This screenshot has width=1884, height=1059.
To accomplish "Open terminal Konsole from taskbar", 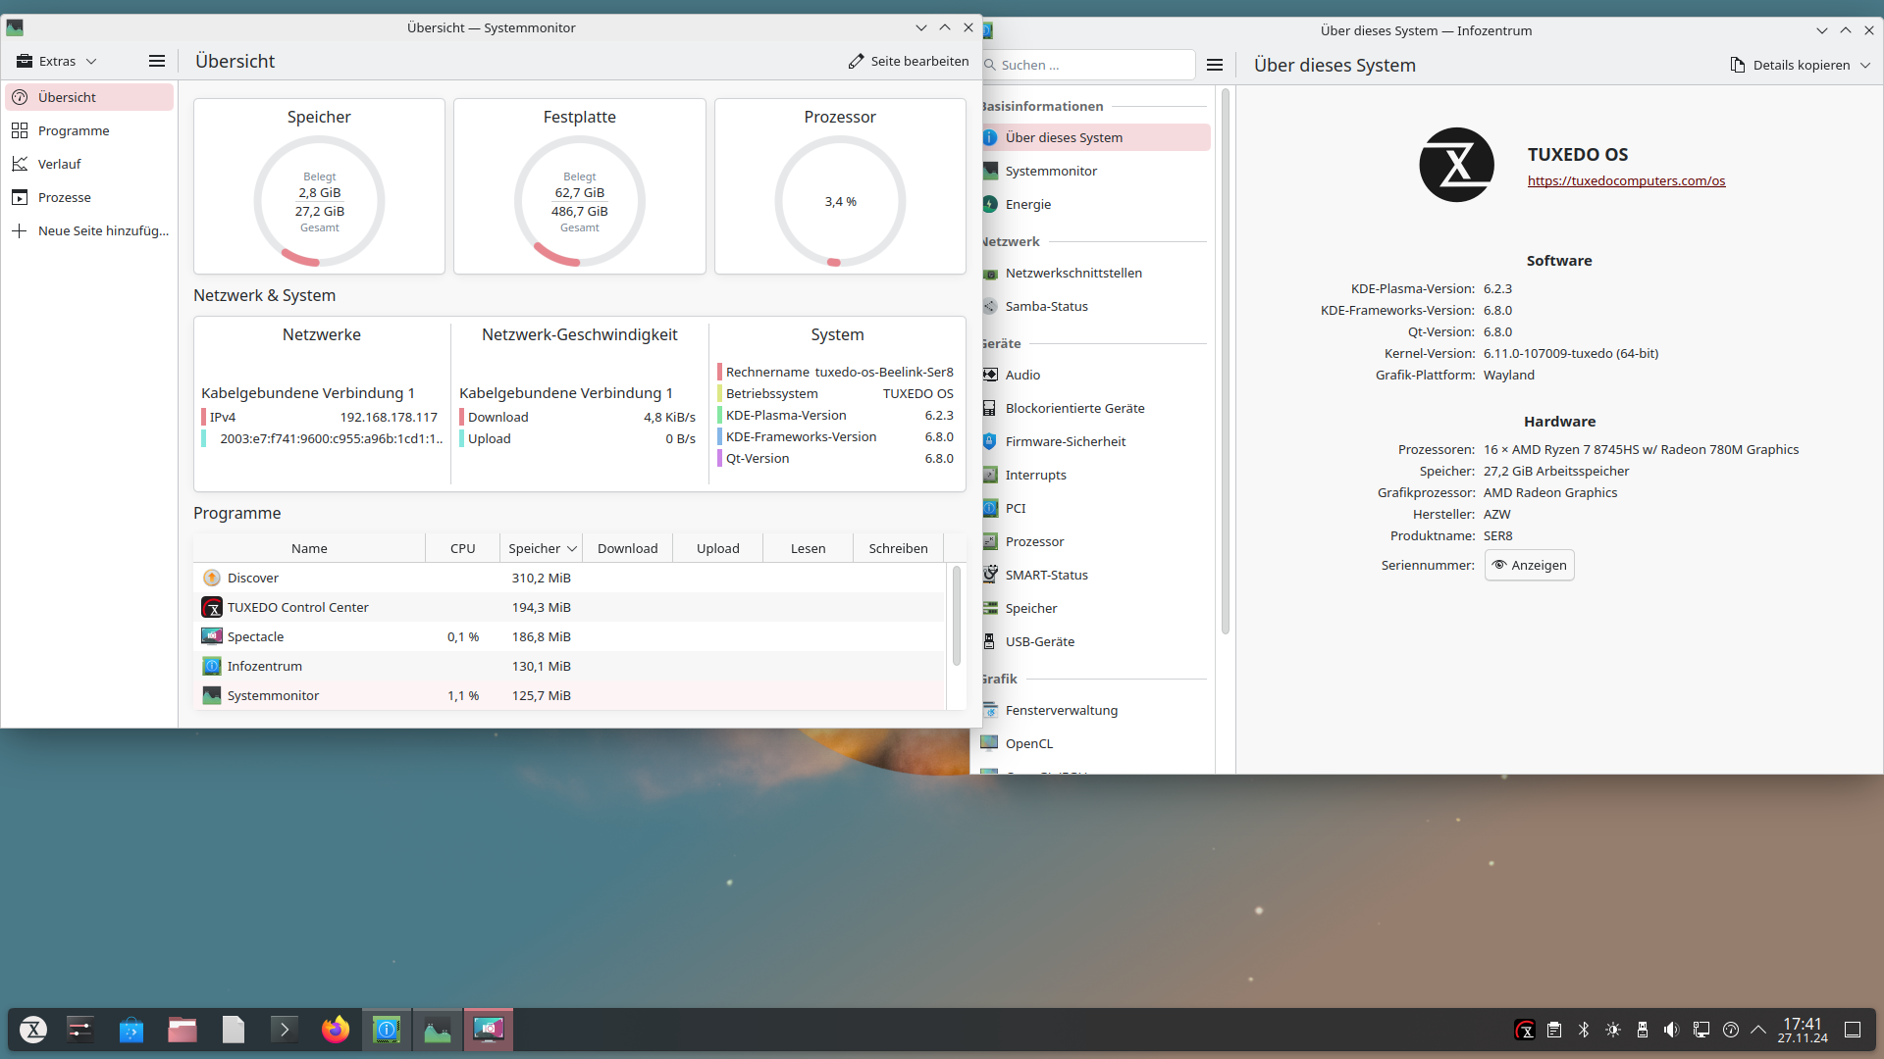I will point(285,1029).
